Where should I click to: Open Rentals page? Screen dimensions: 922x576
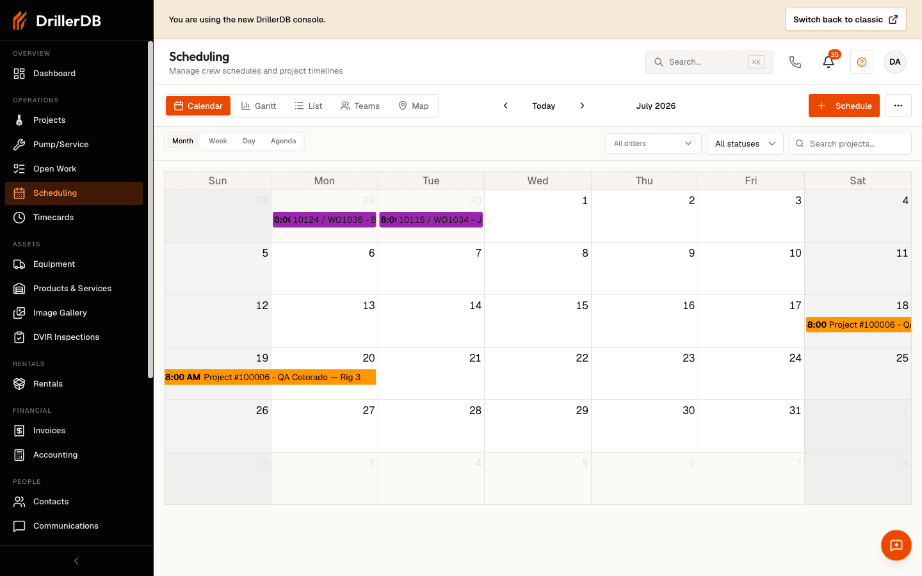74,384
